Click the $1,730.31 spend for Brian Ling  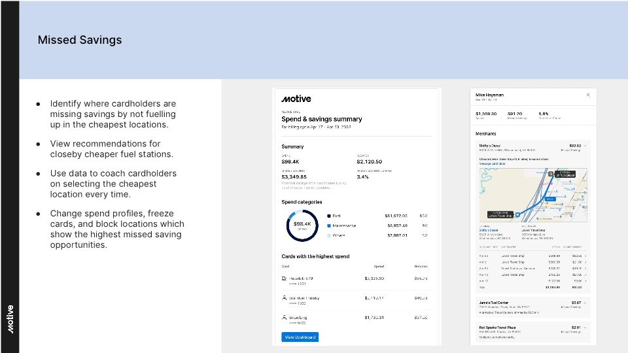click(x=374, y=318)
